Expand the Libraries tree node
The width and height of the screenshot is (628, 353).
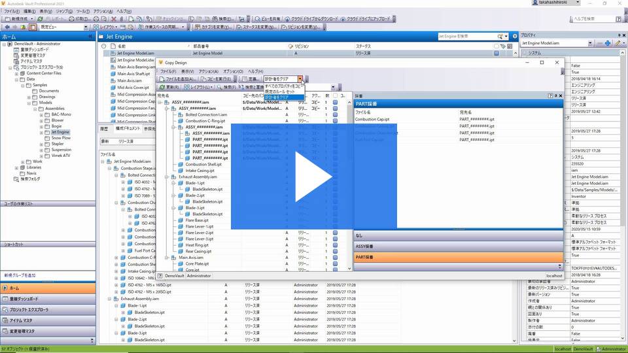(16, 167)
